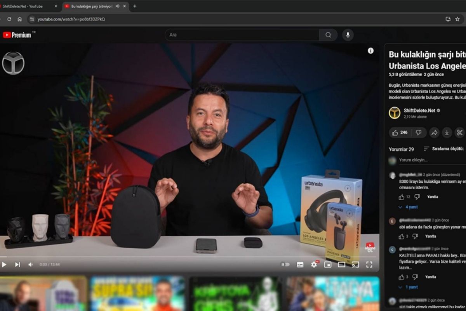Screen dimensions: 466x311
Task: Play the video
Action: [x=4, y=264]
